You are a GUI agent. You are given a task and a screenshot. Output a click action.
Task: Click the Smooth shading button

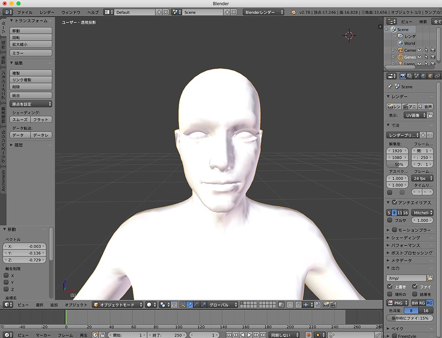19,120
